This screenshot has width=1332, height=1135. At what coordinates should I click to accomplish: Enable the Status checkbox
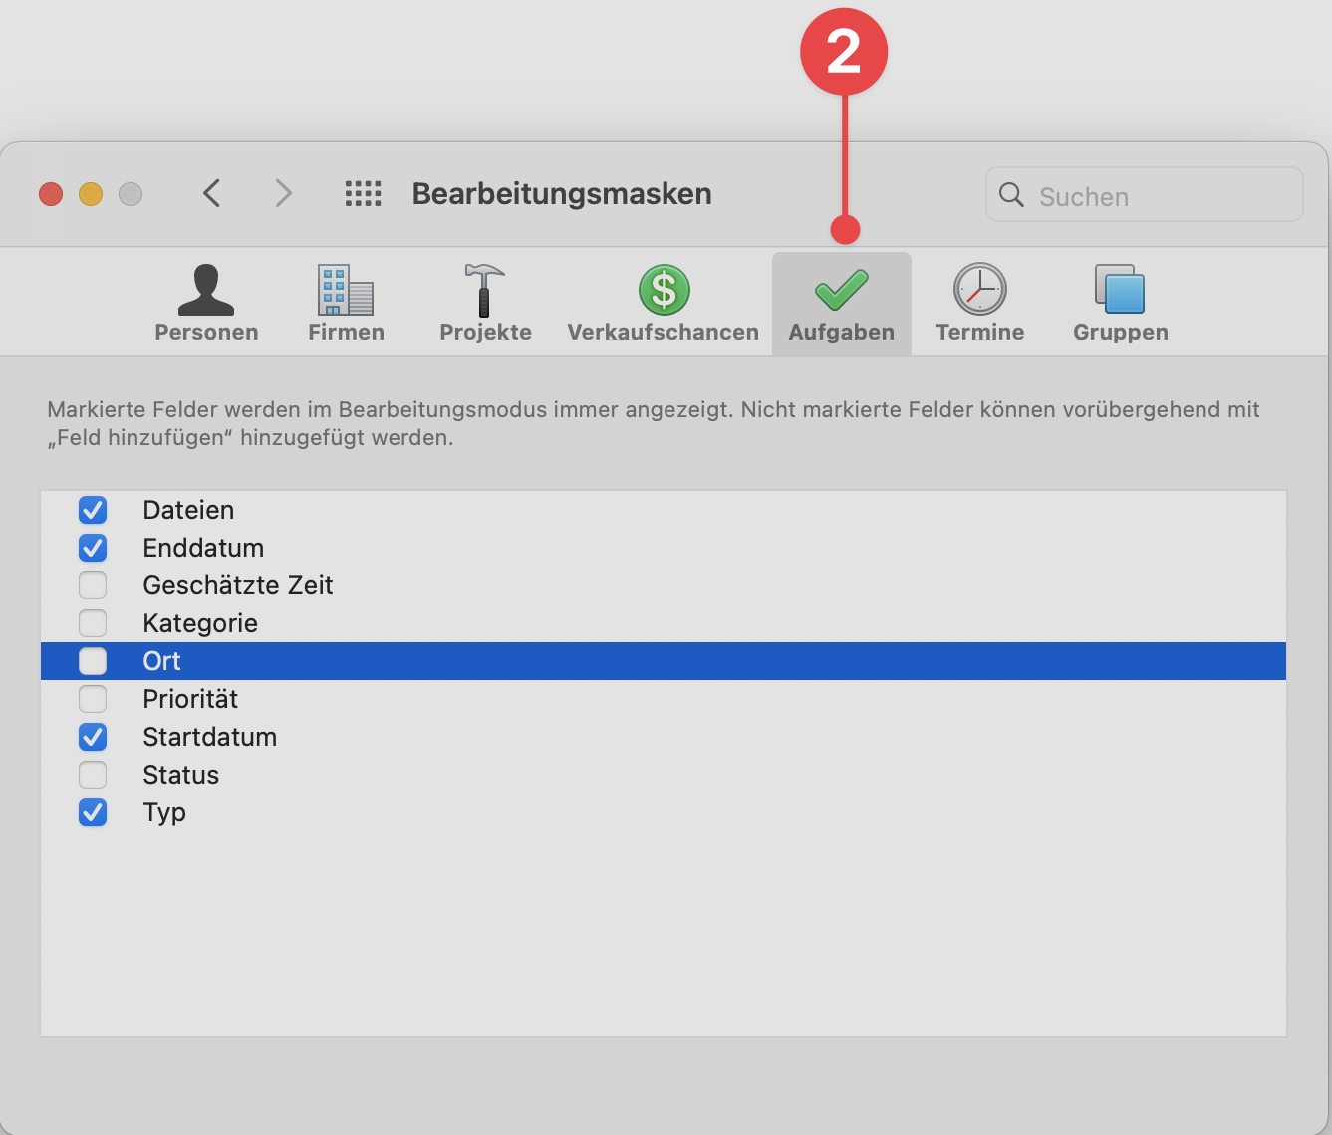click(x=92, y=775)
